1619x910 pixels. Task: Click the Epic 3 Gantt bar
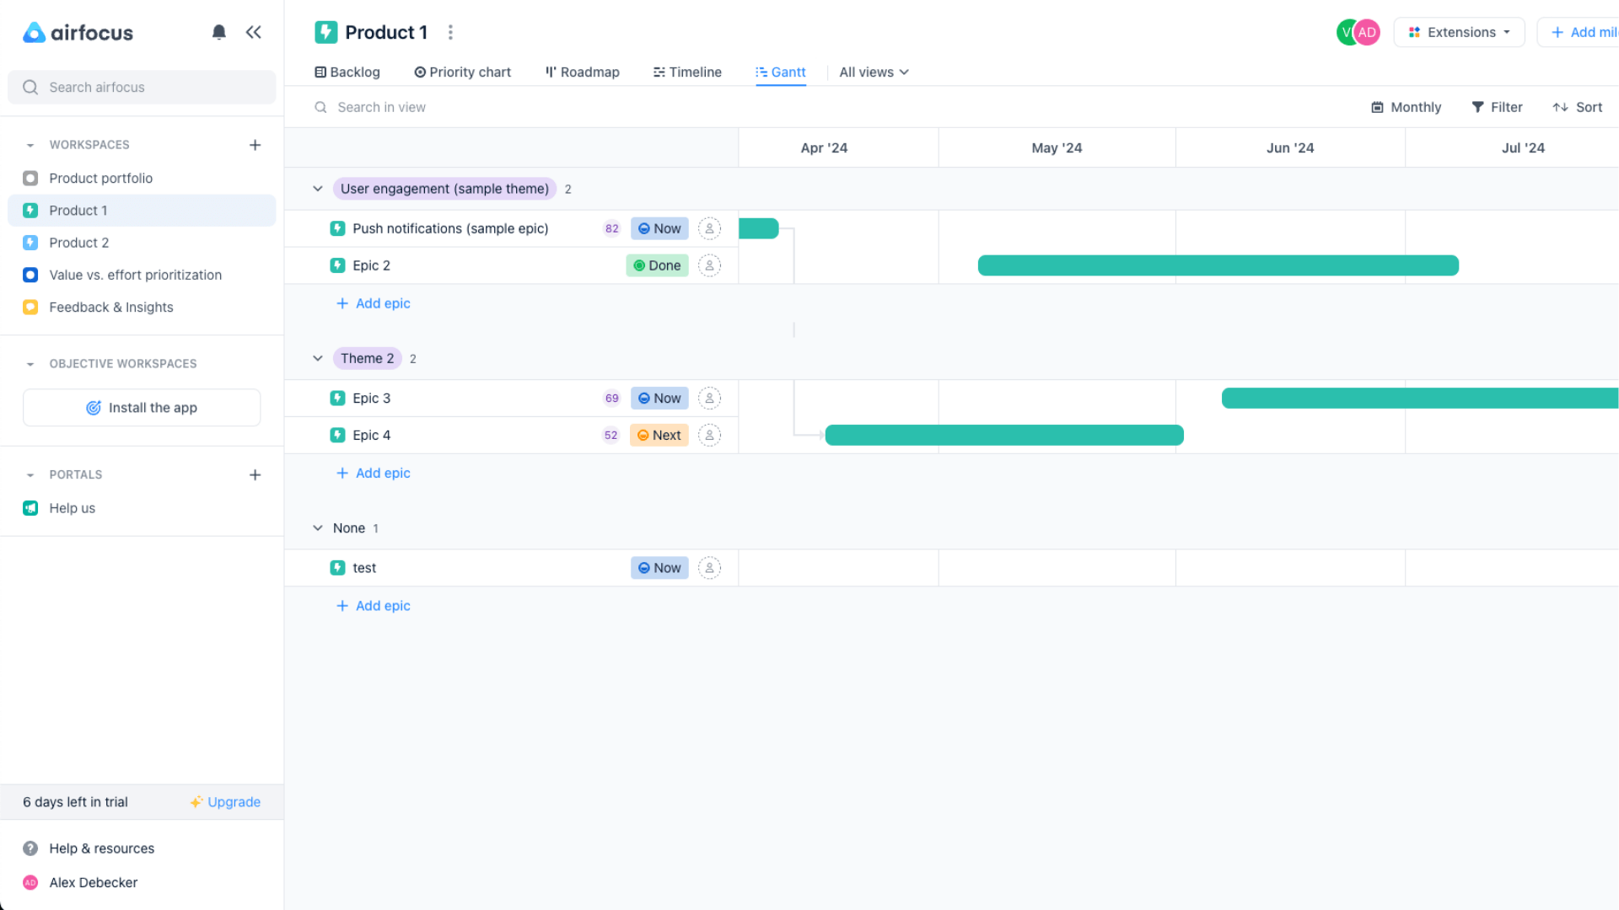1420,398
